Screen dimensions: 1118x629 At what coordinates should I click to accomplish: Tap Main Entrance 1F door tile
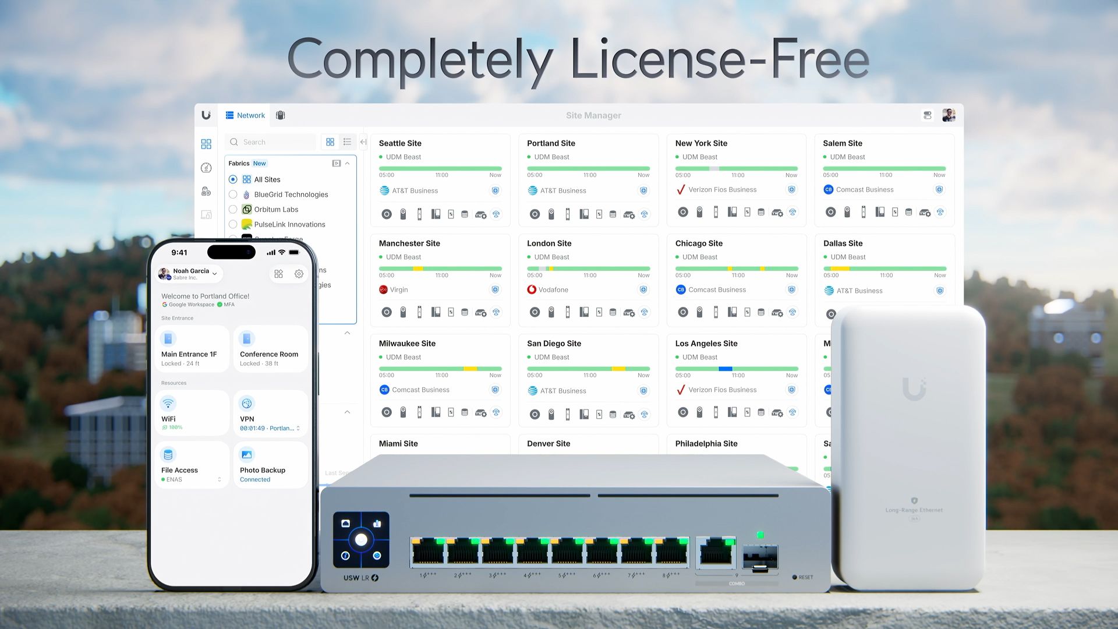click(192, 349)
